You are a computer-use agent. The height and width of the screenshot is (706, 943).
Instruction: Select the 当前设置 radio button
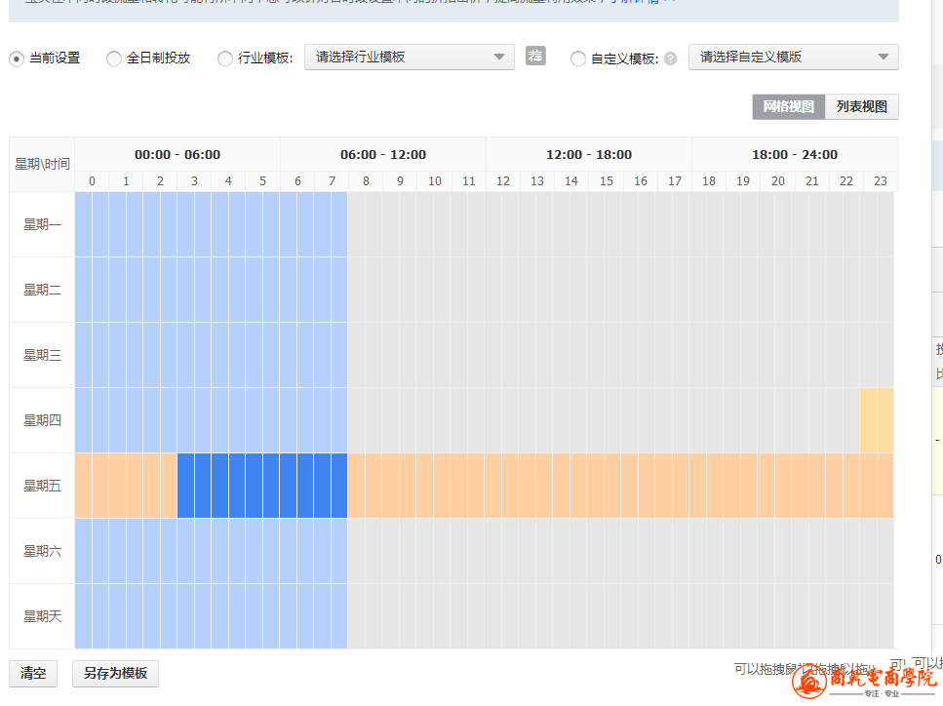pos(17,59)
